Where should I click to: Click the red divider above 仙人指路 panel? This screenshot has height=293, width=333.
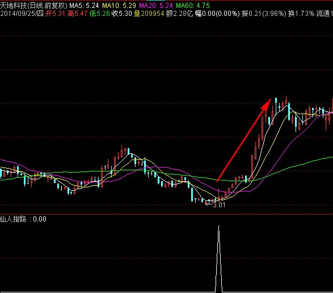[167, 214]
